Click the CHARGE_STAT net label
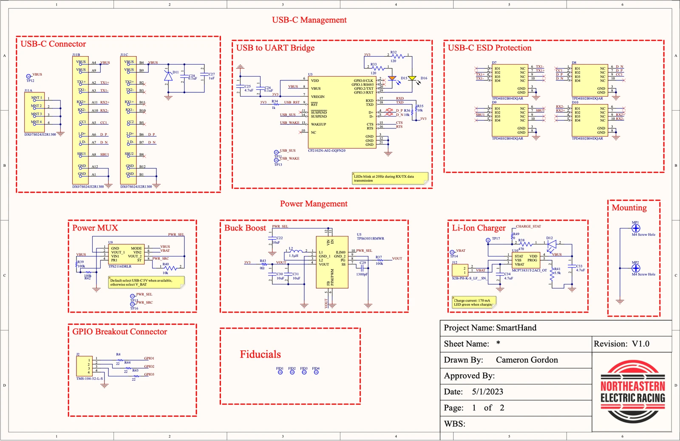Screen dimensions: 680x441 pos(528,227)
